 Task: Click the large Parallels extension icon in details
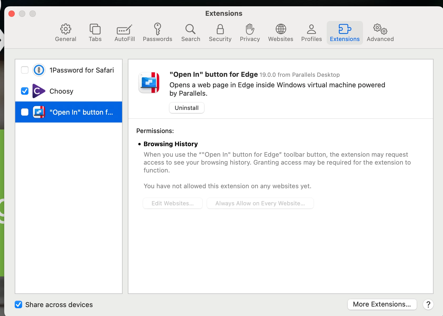click(x=149, y=83)
